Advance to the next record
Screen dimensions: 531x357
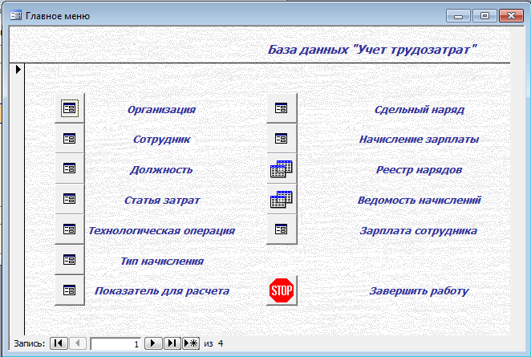pos(153,343)
